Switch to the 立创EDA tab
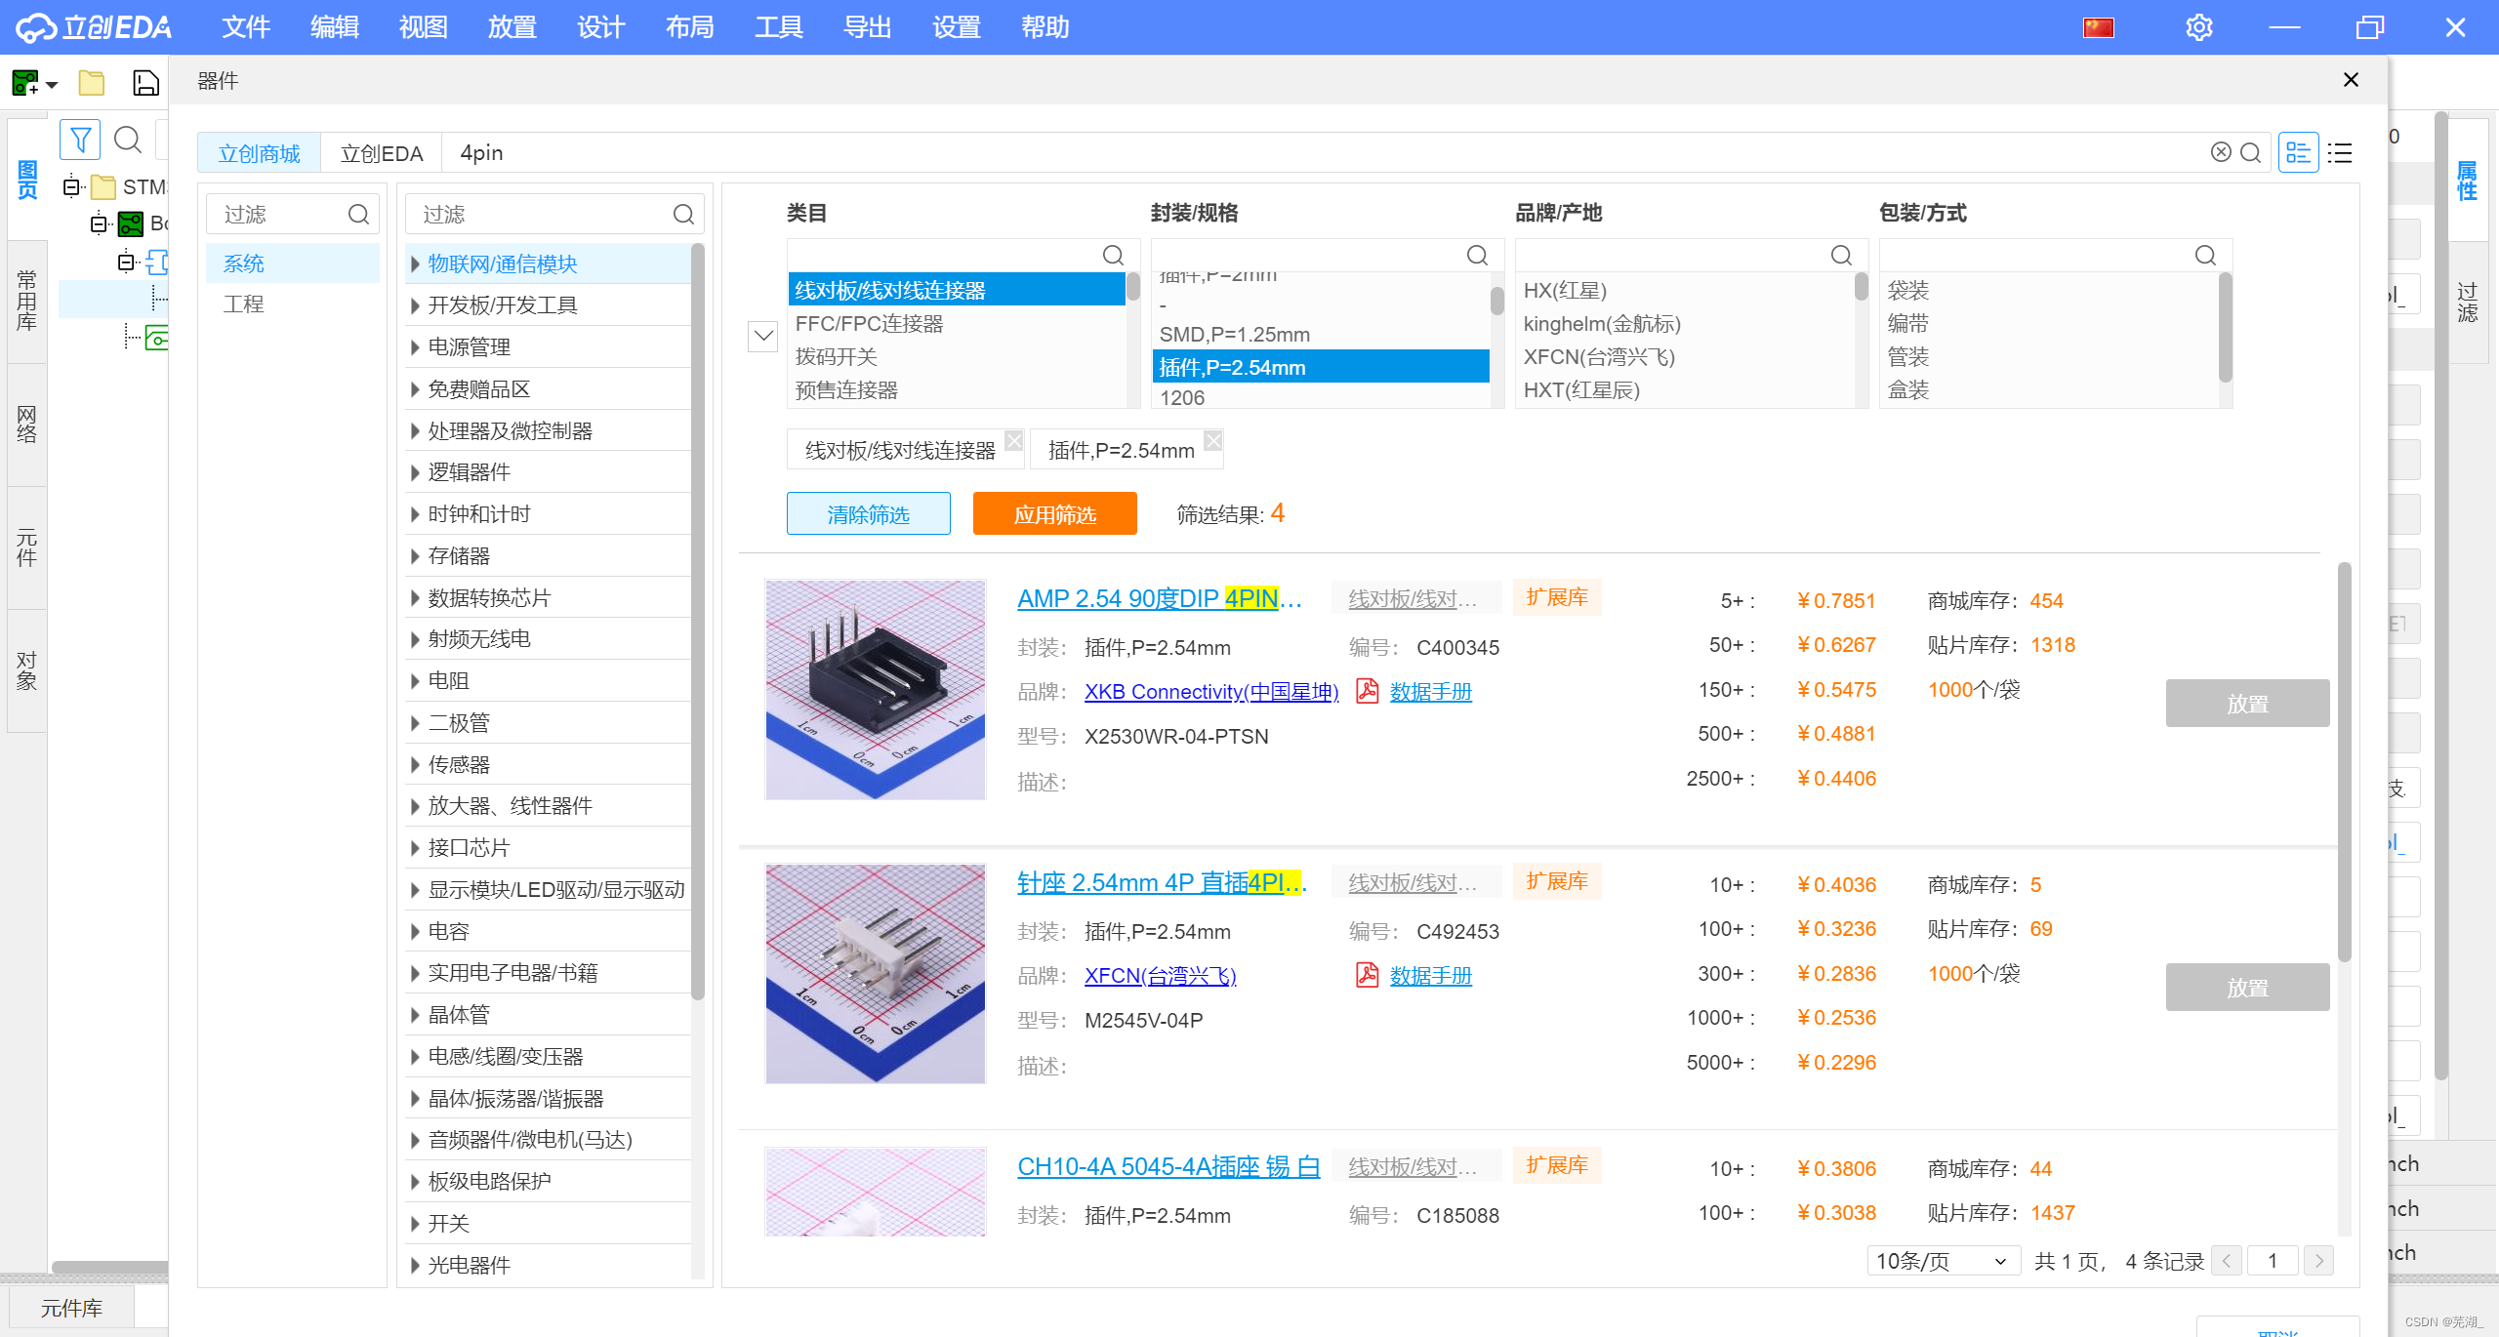2499x1337 pixels. tap(381, 153)
